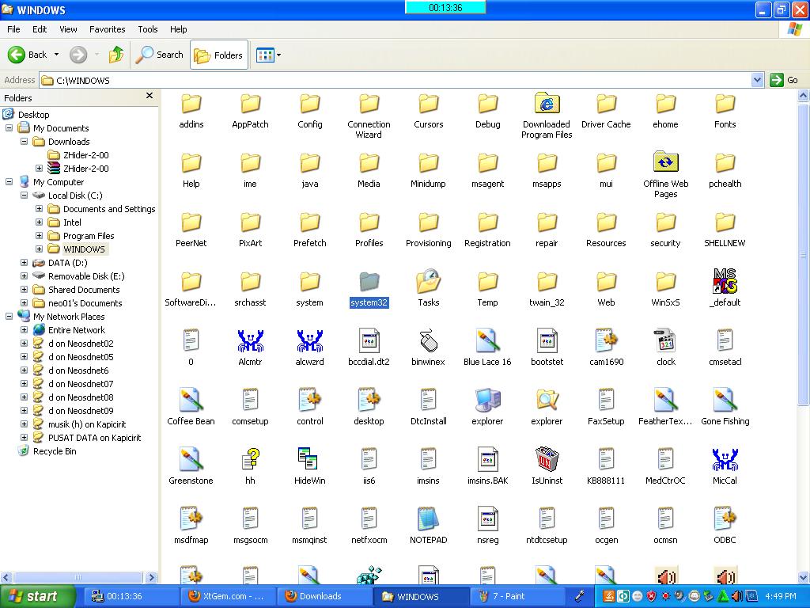Image resolution: width=810 pixels, height=608 pixels.
Task: Click the folder tree horizontal scrollbar
Action: pyautogui.click(x=78, y=577)
